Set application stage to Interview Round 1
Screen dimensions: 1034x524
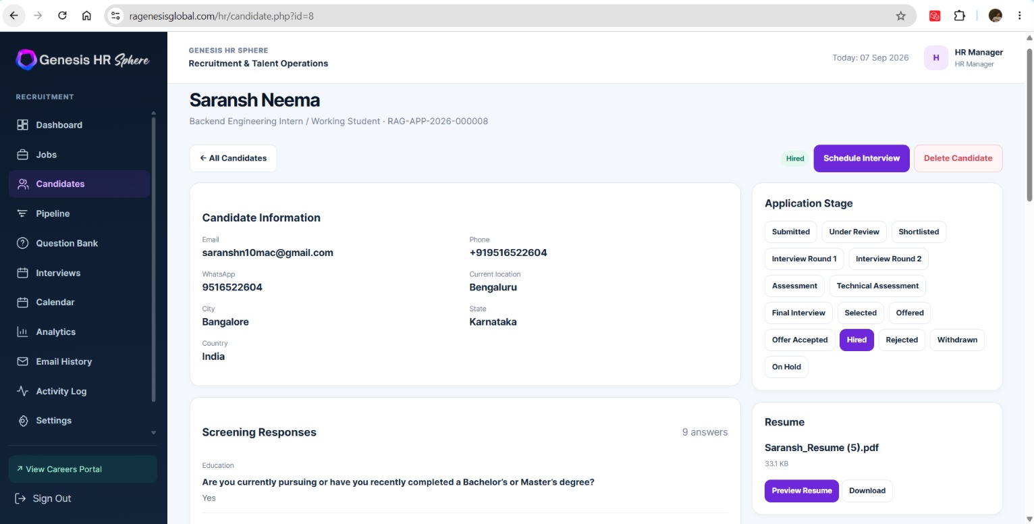(x=804, y=259)
